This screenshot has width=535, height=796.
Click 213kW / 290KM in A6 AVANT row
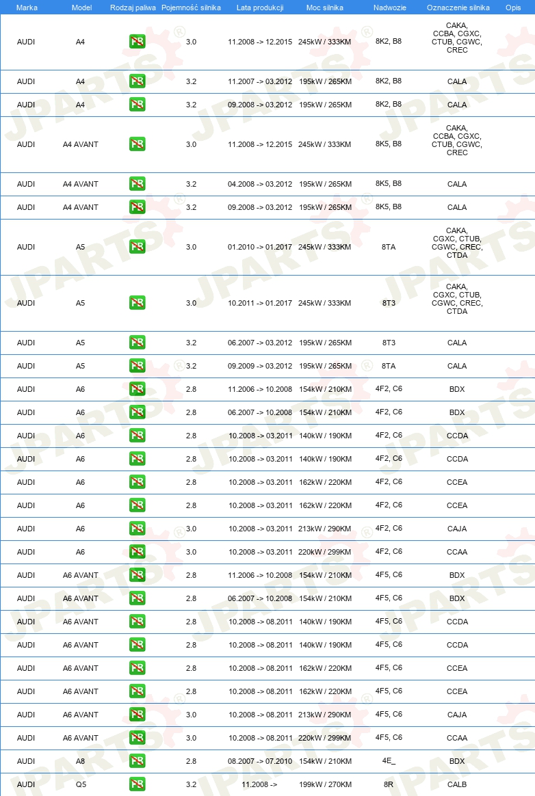click(x=325, y=715)
